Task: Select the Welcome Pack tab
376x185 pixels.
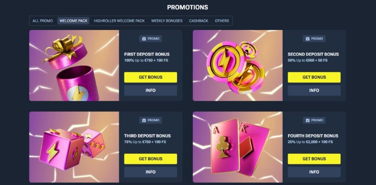Action: point(73,21)
